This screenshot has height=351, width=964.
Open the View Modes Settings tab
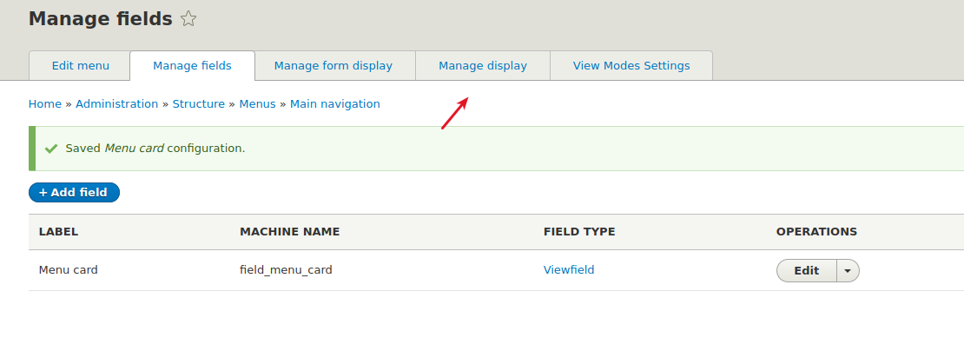(x=631, y=66)
